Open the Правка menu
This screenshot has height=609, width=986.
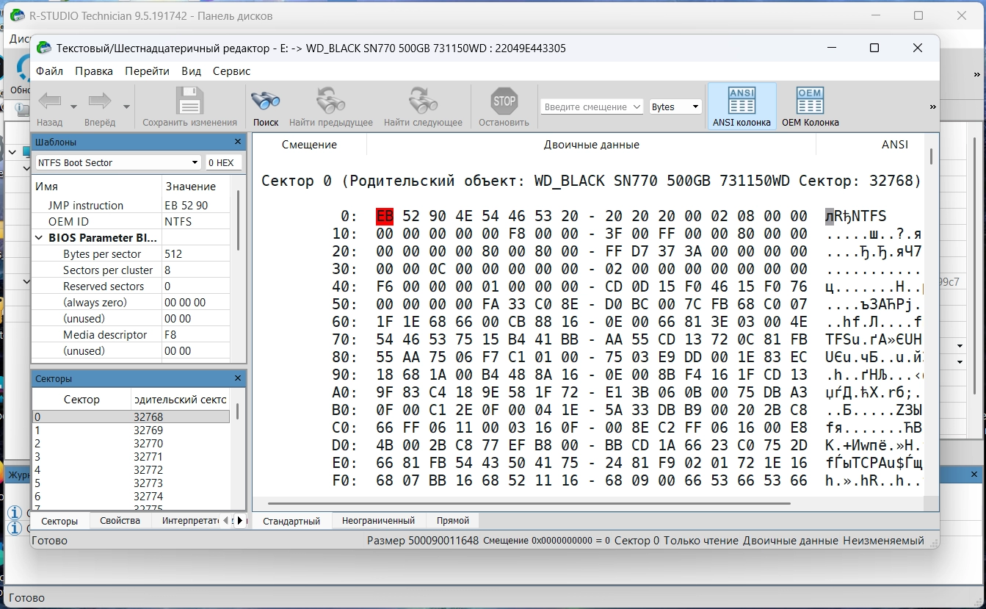[x=94, y=71]
